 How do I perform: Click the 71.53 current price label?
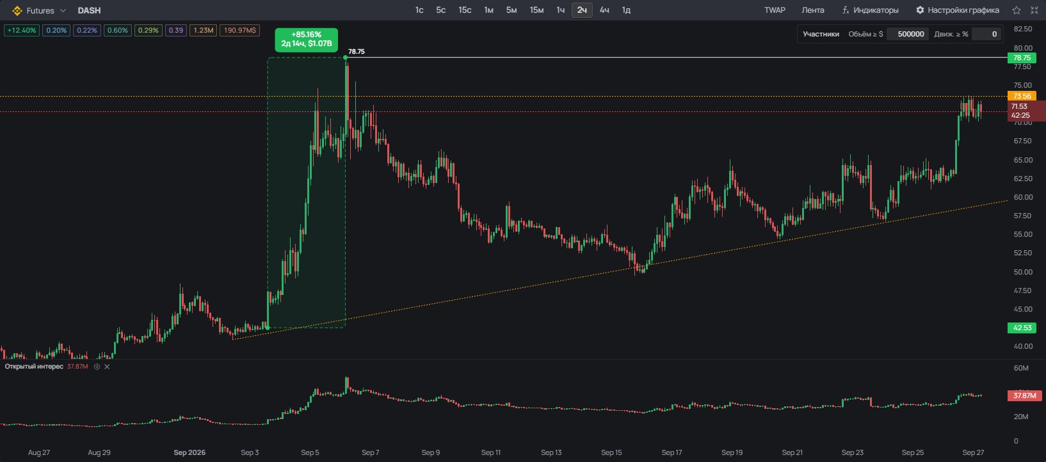click(1026, 111)
